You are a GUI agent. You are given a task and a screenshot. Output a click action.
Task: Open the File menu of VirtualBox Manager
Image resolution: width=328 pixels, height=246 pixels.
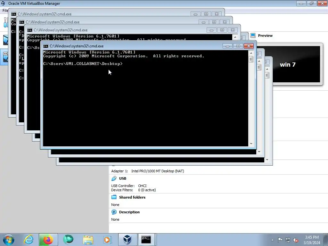tap(5, 10)
